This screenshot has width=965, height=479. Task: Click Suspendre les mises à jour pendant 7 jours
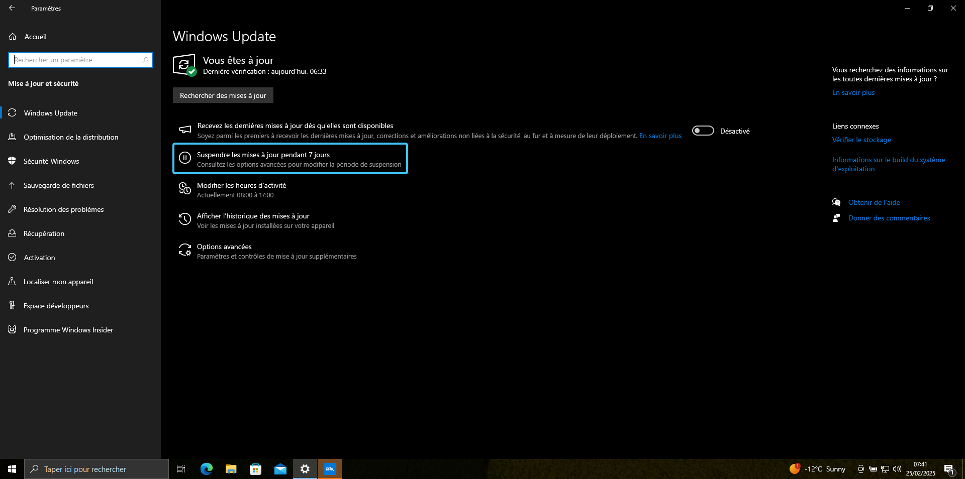(x=290, y=159)
